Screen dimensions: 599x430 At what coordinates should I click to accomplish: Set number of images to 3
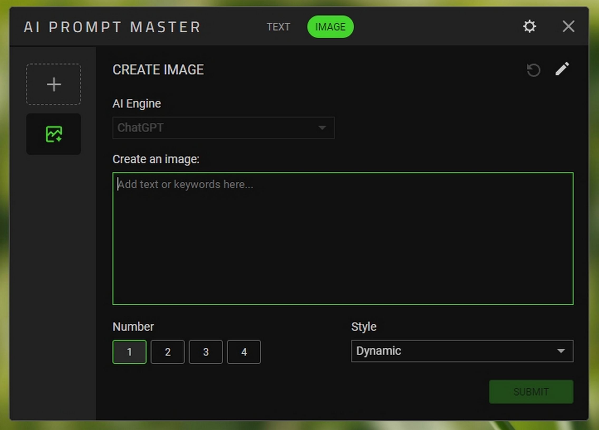(206, 352)
